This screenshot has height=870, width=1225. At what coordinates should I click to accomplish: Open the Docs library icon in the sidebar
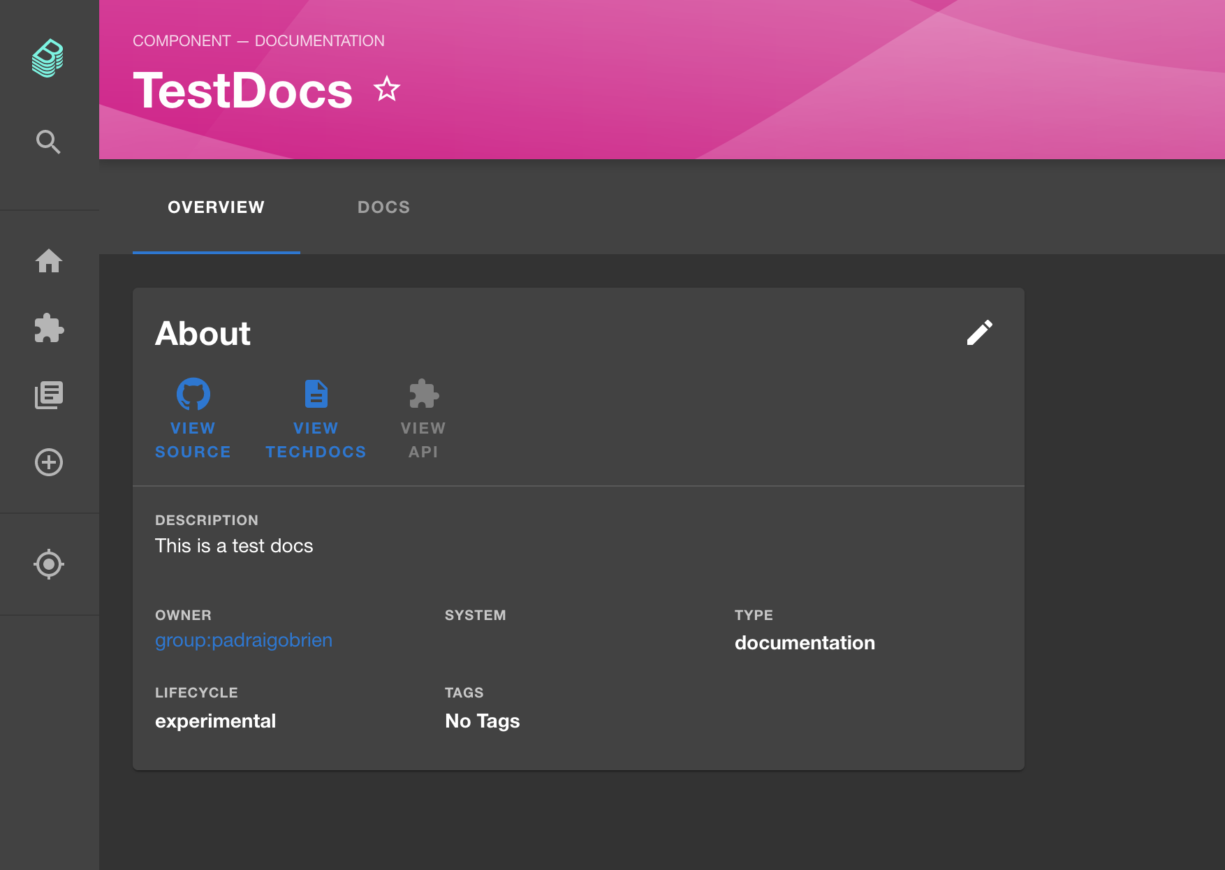tap(49, 395)
